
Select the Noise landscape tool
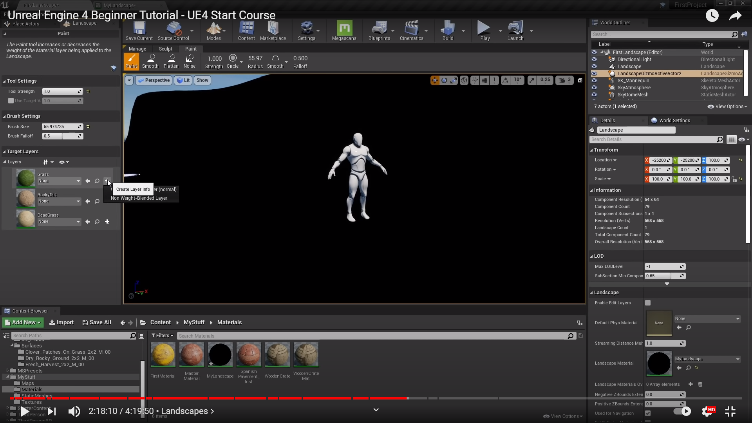[189, 61]
